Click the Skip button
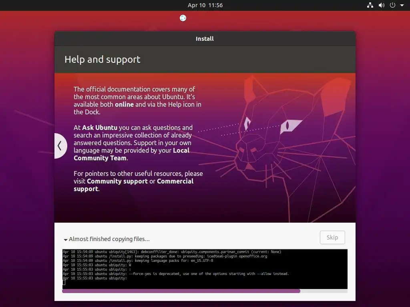410x307 pixels. pyautogui.click(x=332, y=237)
